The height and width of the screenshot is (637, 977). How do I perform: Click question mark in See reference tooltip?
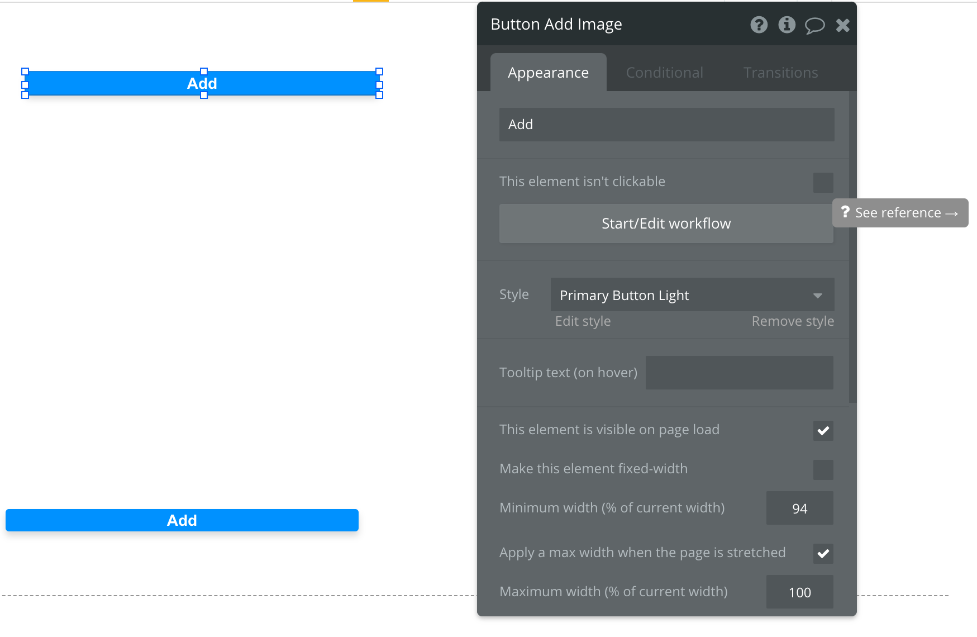pos(845,212)
